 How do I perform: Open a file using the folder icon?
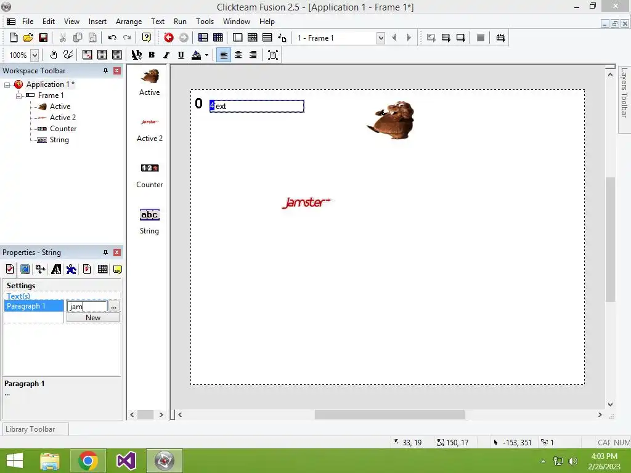[x=28, y=38]
